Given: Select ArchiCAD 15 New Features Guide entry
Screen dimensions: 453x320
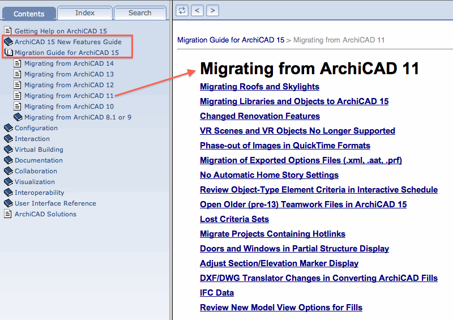Looking at the screenshot, I should pos(68,41).
